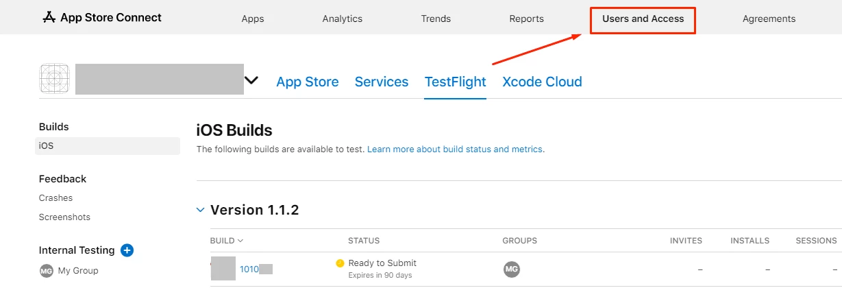Open My Group in the sidebar
842x288 pixels.
(78, 271)
